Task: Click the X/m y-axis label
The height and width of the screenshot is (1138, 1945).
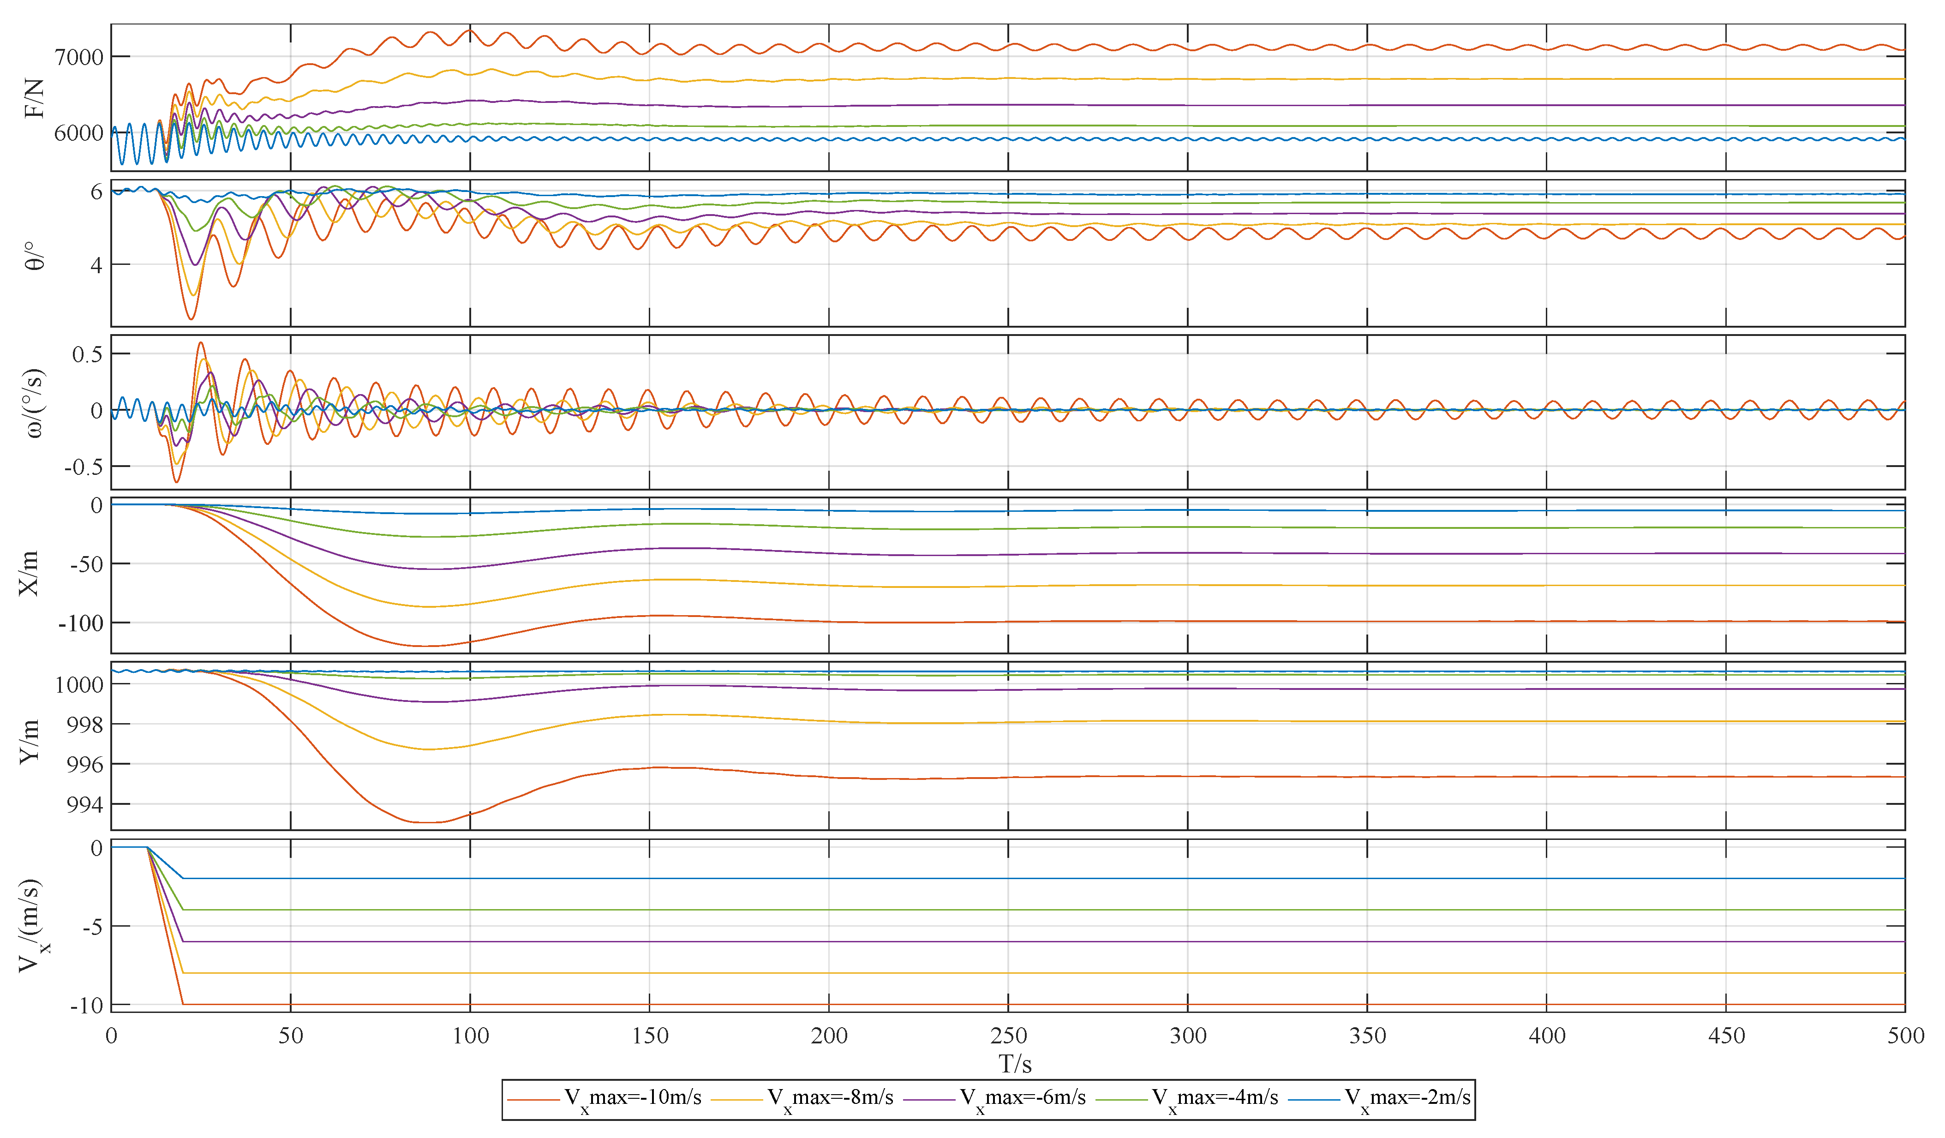Action: tap(30, 573)
